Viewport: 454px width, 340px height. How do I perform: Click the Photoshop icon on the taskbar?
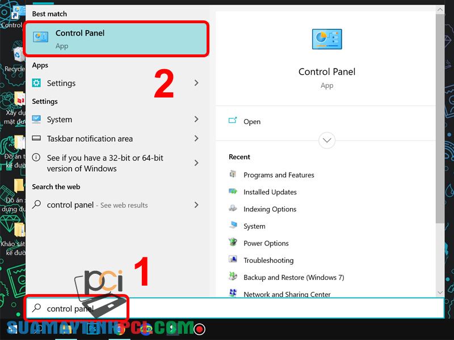pos(93,329)
